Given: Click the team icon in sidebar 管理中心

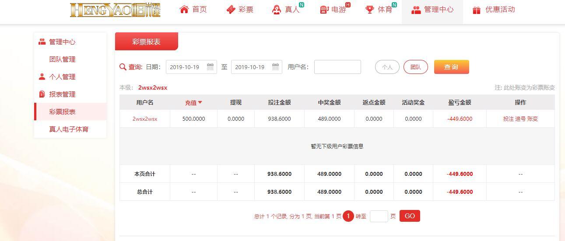Looking at the screenshot, I should coord(42,42).
